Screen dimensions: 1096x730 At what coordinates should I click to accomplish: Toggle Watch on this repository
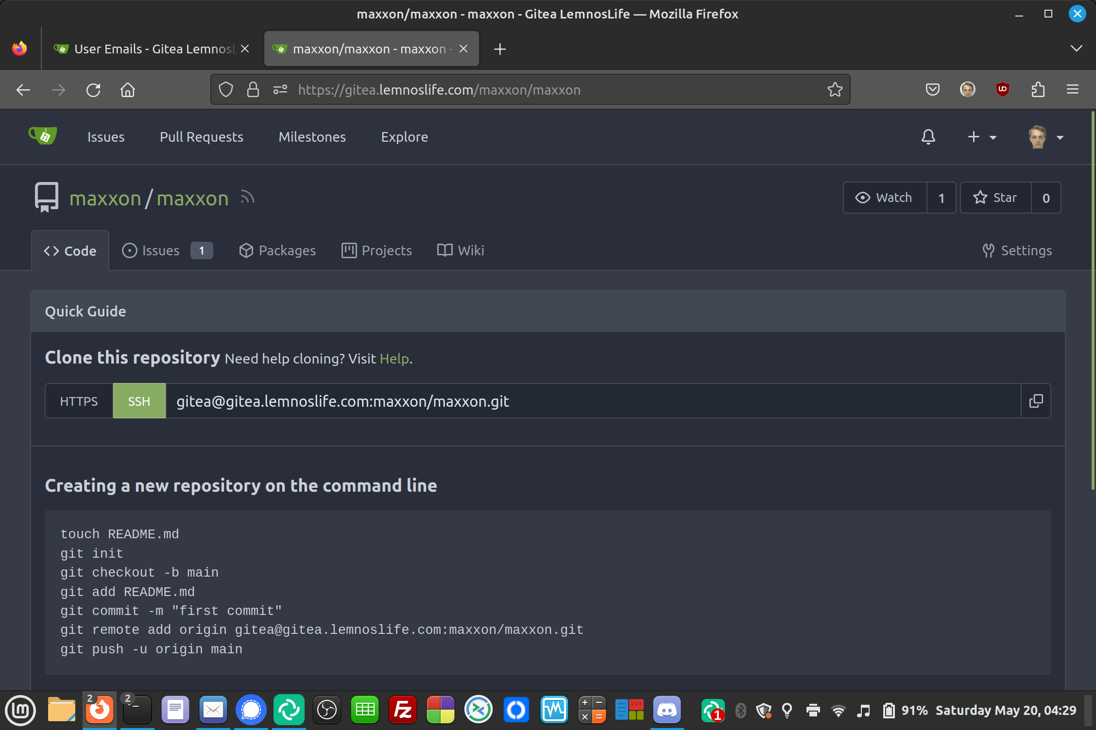885,198
